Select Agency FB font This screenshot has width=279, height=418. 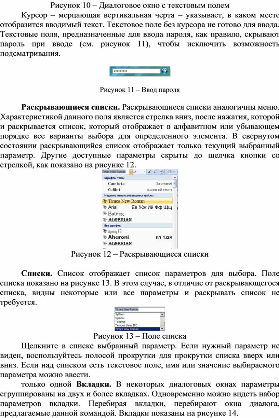(137, 231)
